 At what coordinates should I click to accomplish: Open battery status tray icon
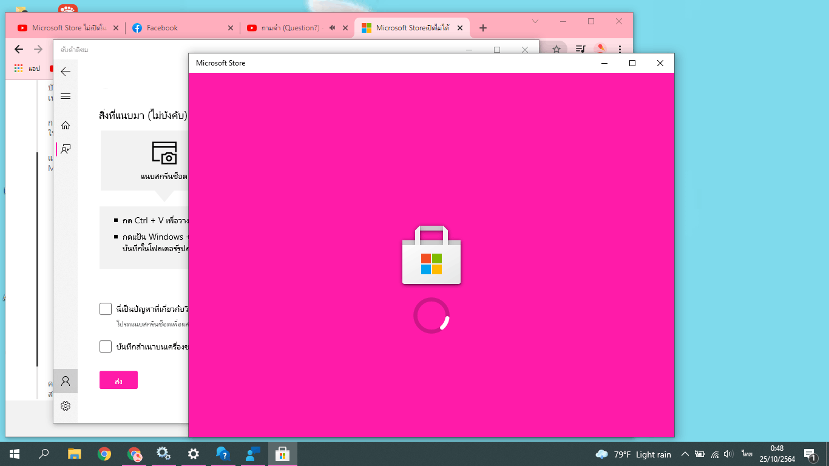tap(700, 454)
